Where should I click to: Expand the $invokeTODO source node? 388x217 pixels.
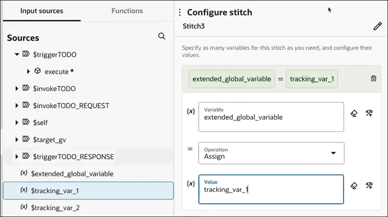(17, 89)
